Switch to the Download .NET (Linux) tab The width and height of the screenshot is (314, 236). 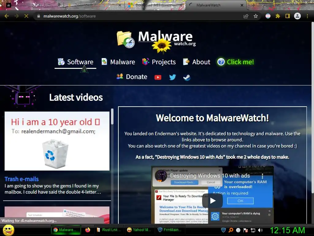pyautogui.click(x=155, y=5)
